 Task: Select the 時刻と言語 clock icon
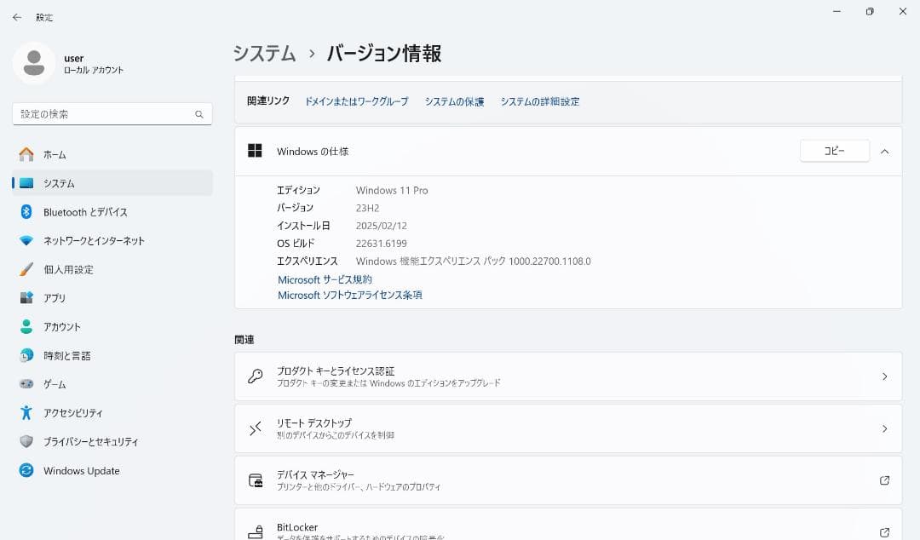tap(26, 355)
